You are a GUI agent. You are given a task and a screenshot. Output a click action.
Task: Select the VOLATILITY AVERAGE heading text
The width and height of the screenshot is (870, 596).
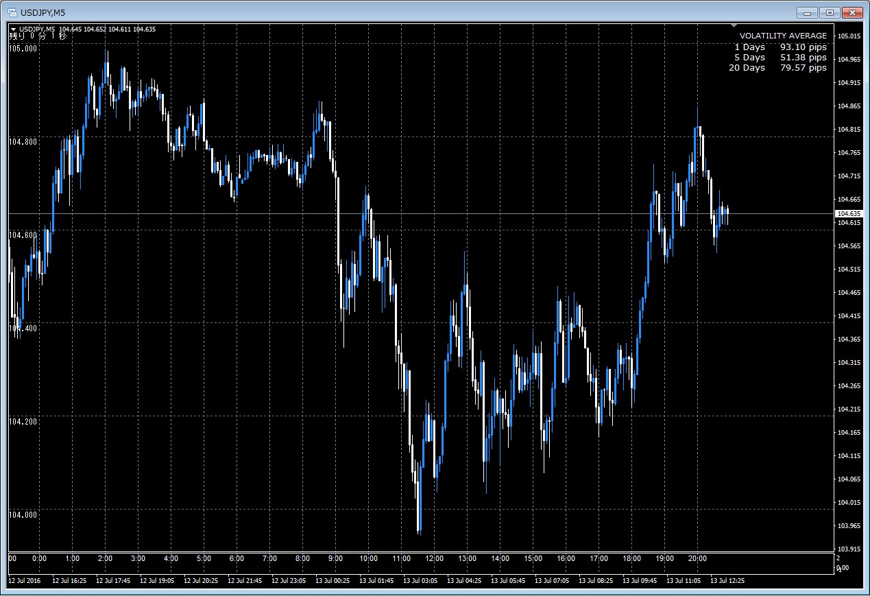[x=783, y=36]
